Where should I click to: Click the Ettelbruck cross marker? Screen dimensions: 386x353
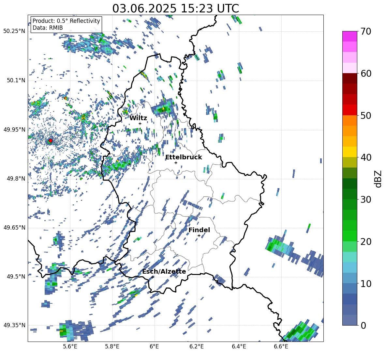(176, 163)
